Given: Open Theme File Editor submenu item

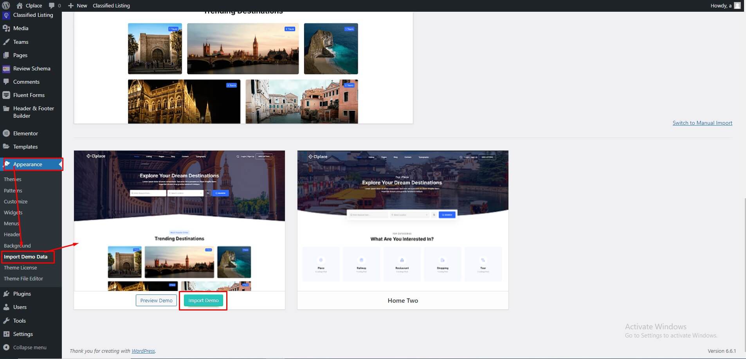Looking at the screenshot, I should point(23,278).
